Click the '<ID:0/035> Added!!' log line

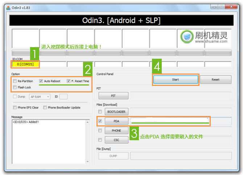pyautogui.click(x=26, y=122)
